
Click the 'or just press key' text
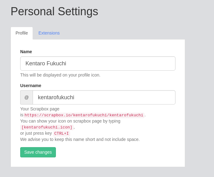tap(36, 133)
